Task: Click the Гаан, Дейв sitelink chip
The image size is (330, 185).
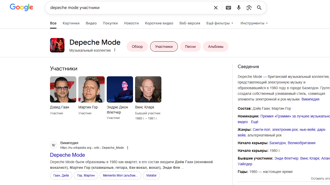Action: pos(61,175)
